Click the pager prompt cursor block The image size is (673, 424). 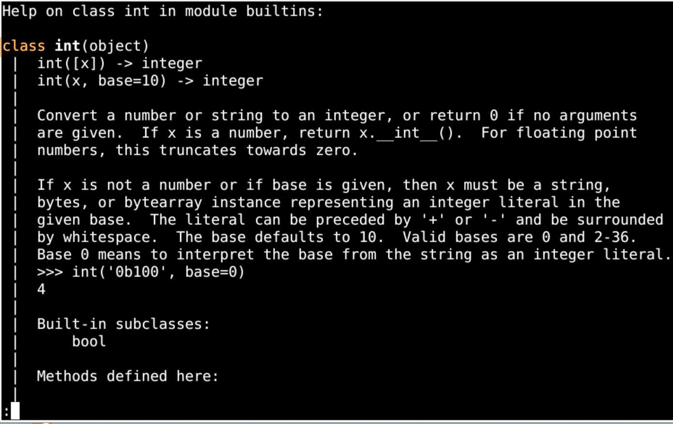tap(15, 411)
